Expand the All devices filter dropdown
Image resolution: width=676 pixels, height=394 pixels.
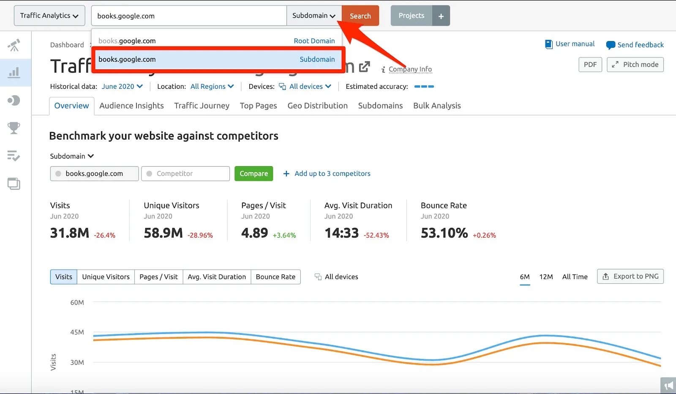coord(305,86)
